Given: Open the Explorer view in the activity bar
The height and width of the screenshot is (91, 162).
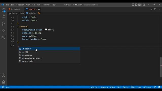Looking at the screenshot, I should [3, 10].
